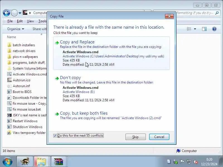Click the muted volume tray icon

click(196, 162)
